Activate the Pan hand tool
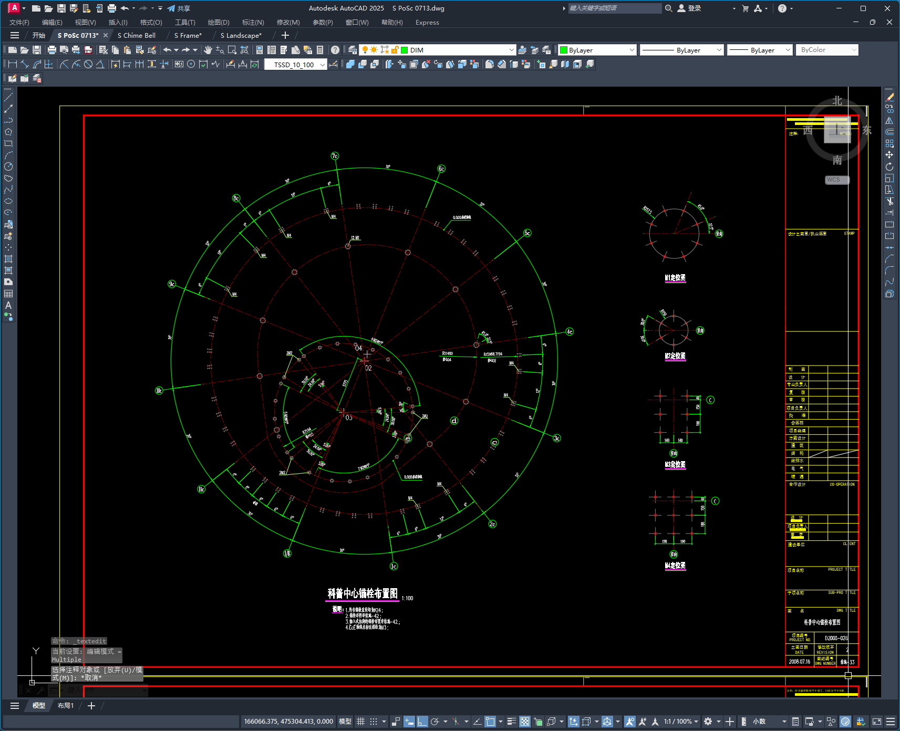 click(x=208, y=50)
